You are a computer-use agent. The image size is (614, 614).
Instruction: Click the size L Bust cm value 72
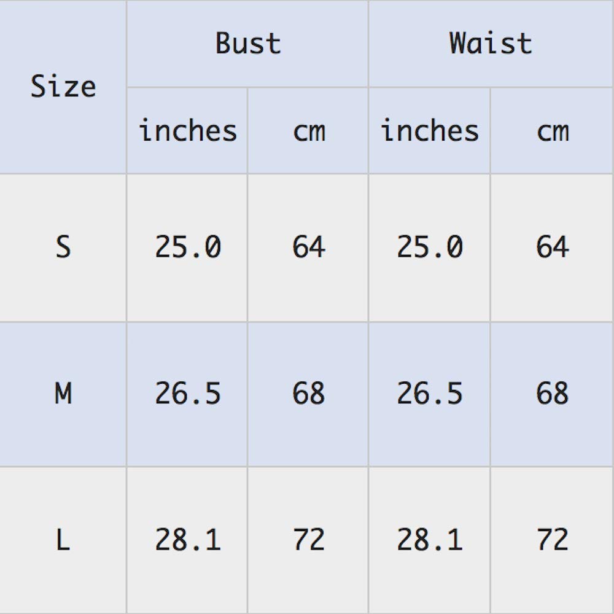[x=308, y=540]
